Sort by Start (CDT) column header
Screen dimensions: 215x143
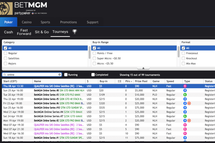pos(17,81)
